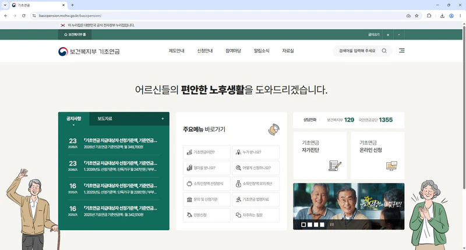Image resolution: width=466 pixels, height=250 pixels.
Task: Select the 기초연금 browser tab
Action: click(x=38, y=5)
